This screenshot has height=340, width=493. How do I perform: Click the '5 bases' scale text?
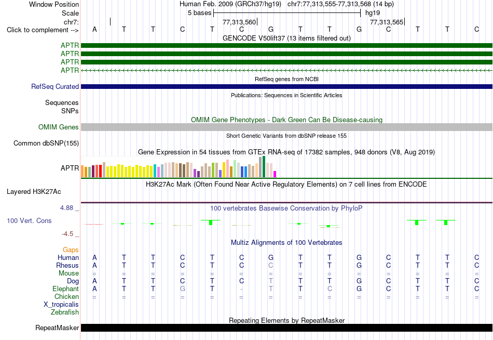[x=200, y=13]
